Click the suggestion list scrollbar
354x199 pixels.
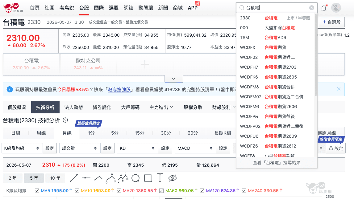316,55
